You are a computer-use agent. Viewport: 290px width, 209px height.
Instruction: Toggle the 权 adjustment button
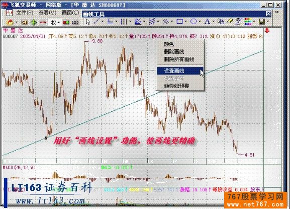(x=53, y=23)
